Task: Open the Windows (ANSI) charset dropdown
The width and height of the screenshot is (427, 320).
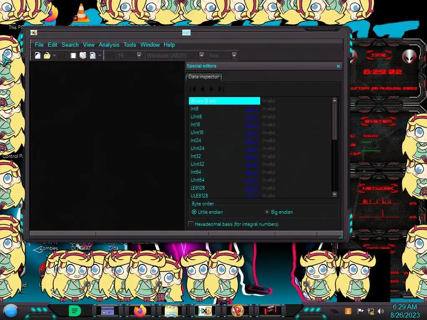Action: [201, 55]
